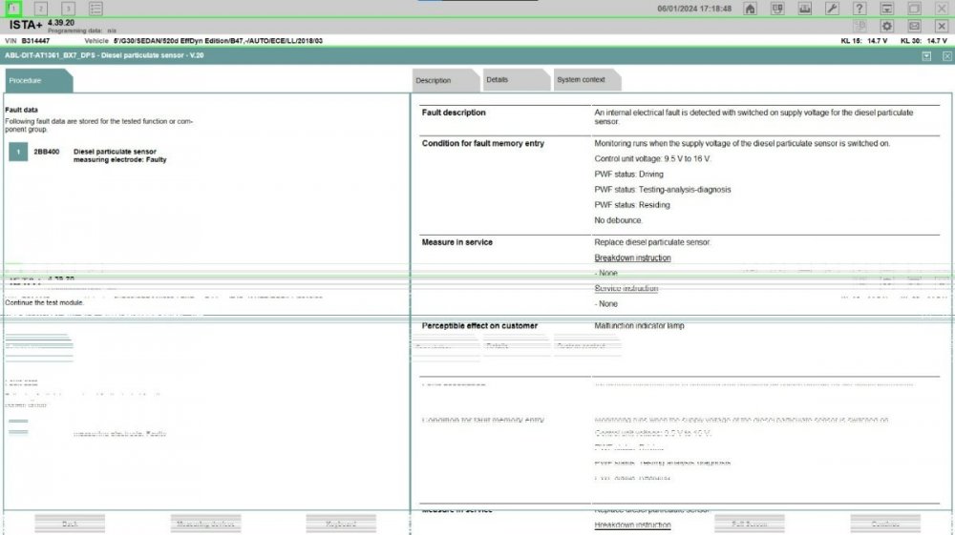
Task: Click the operations list icon
Action: (x=95, y=9)
